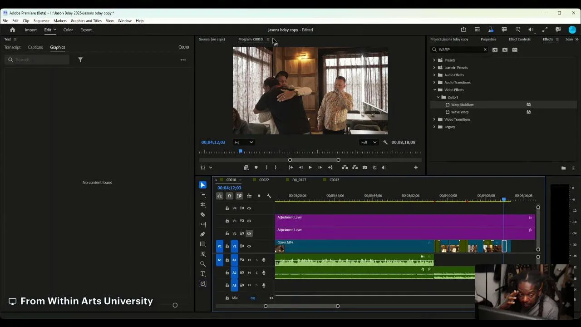The height and width of the screenshot is (327, 581).
Task: Pick the Track Select Forward tool
Action: pyautogui.click(x=203, y=195)
